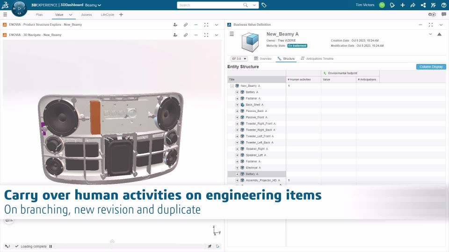Expand New_Beamy A header details chevron
The width and height of the screenshot is (449, 252).
pos(430,34)
